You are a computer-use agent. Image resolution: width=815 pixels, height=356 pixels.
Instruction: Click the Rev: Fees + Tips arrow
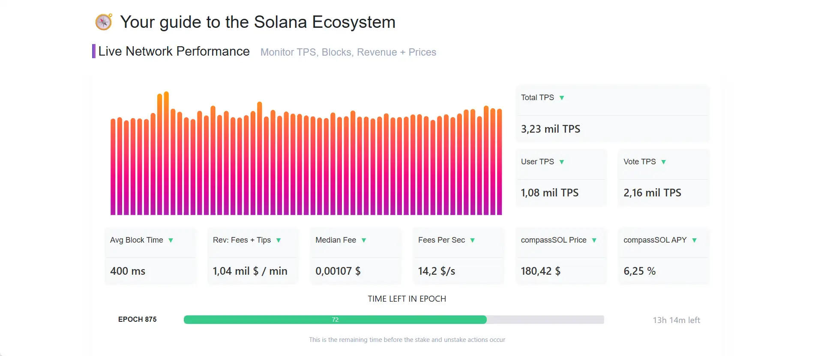click(279, 240)
